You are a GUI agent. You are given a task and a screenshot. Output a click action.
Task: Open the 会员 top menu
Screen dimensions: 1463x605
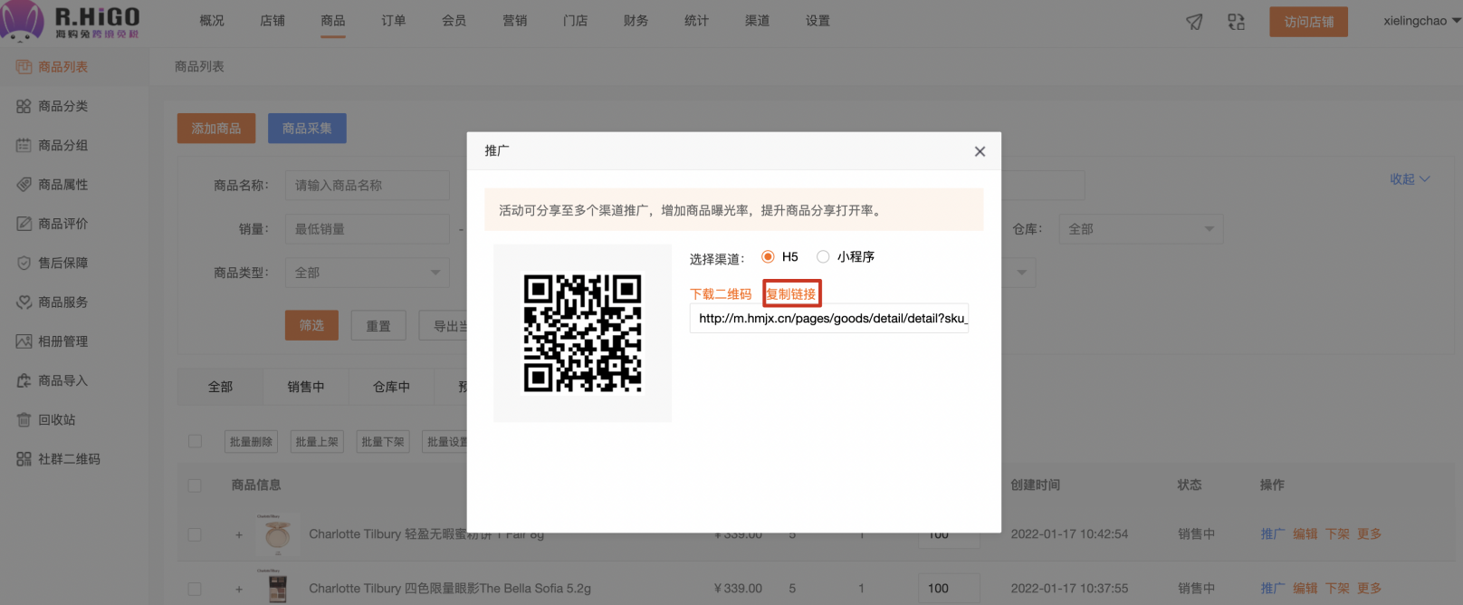(454, 21)
